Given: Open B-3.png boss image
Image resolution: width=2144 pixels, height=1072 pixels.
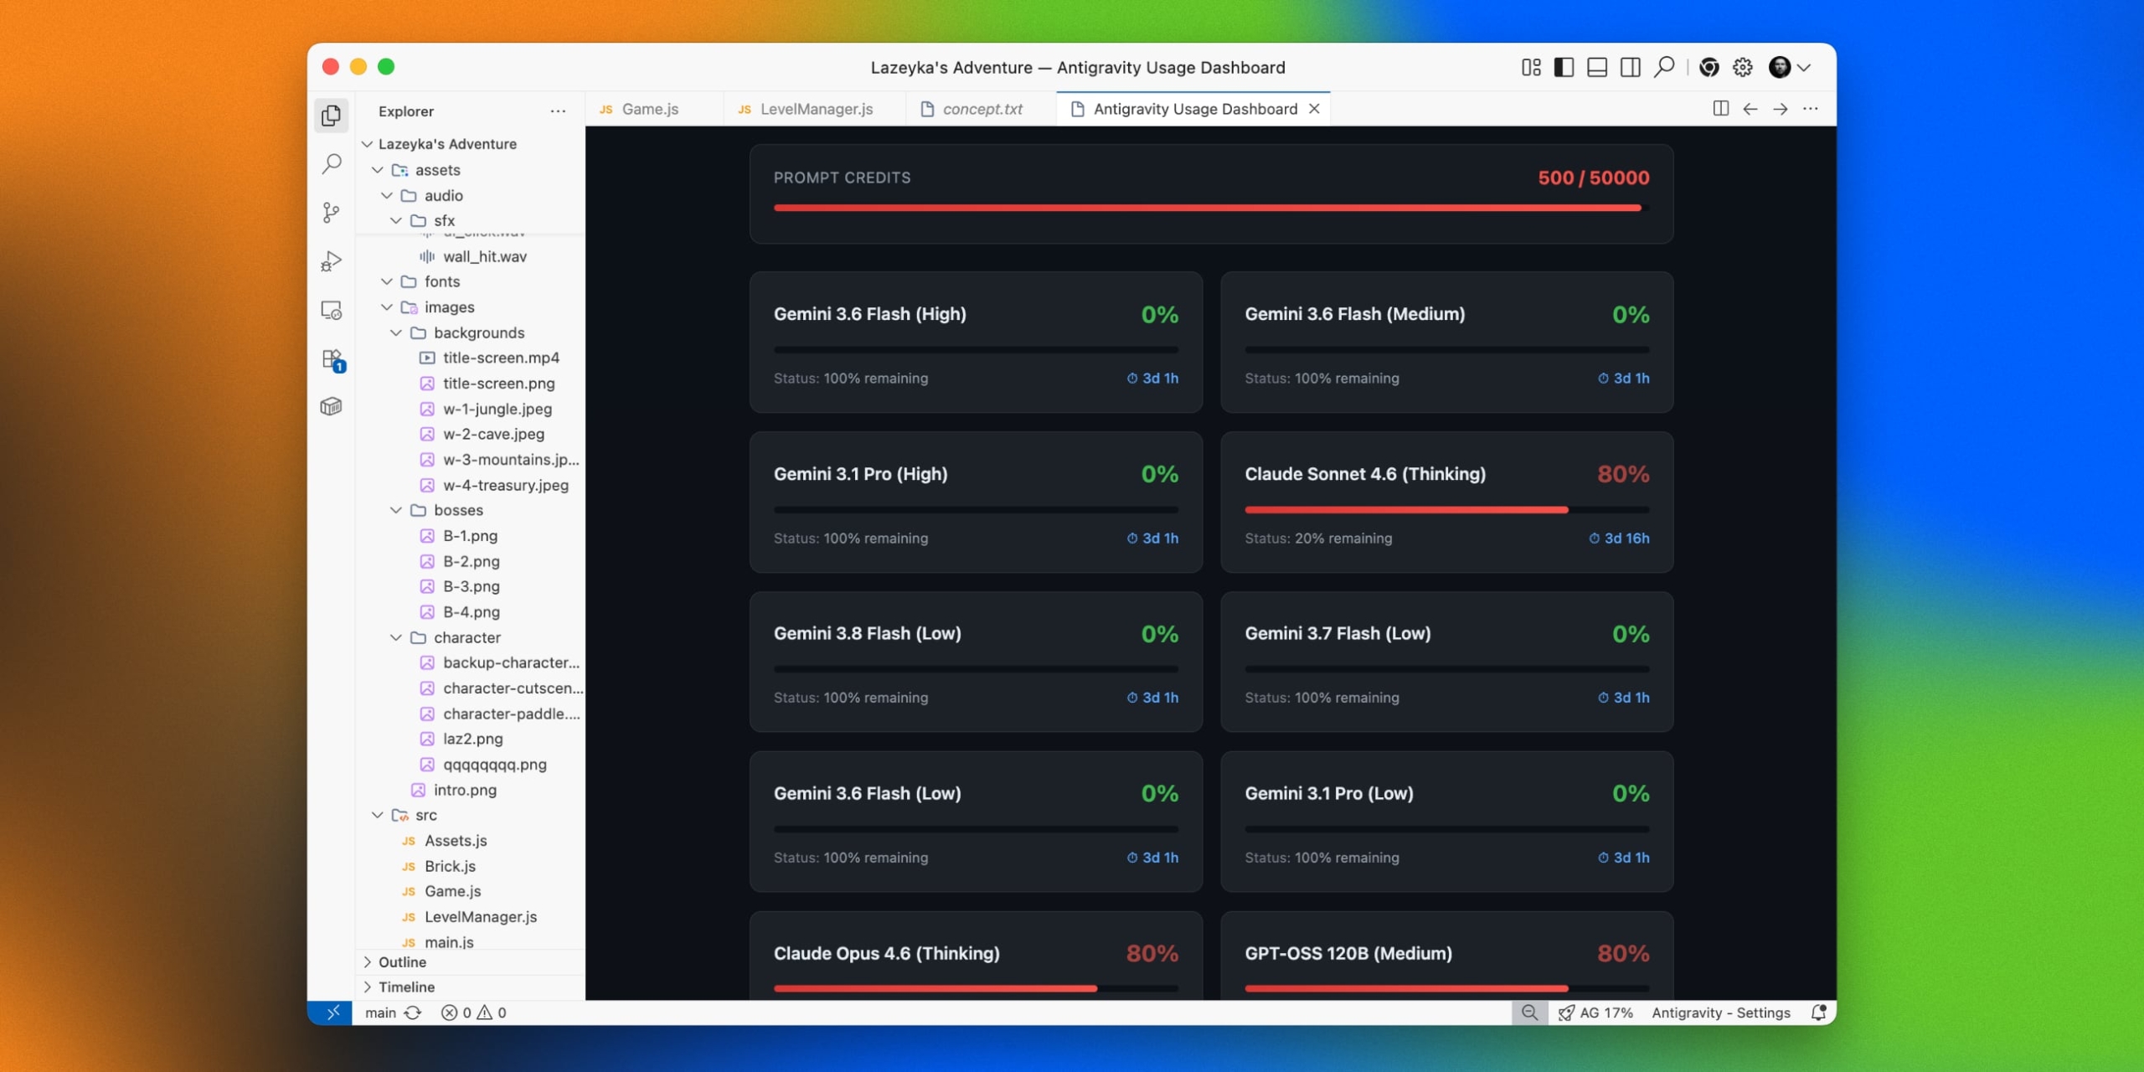Looking at the screenshot, I should tap(471, 587).
